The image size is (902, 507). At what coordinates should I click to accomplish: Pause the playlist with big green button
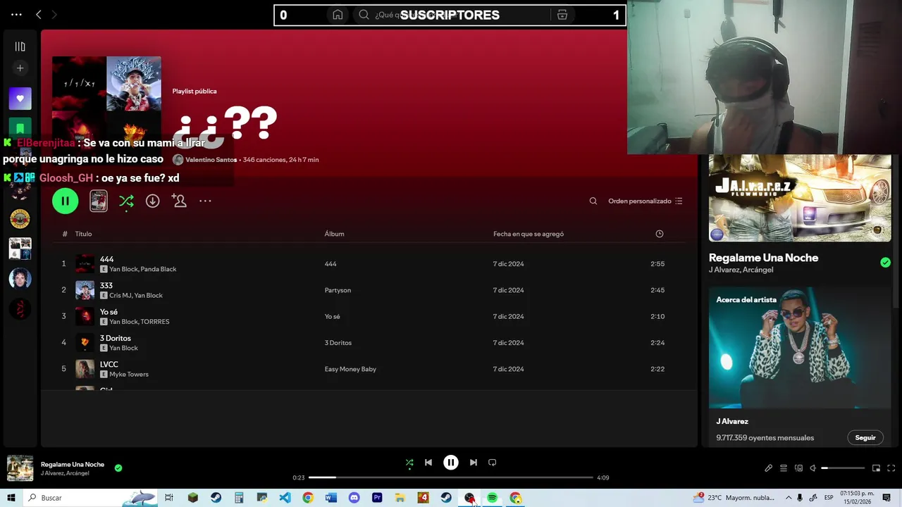[65, 201]
